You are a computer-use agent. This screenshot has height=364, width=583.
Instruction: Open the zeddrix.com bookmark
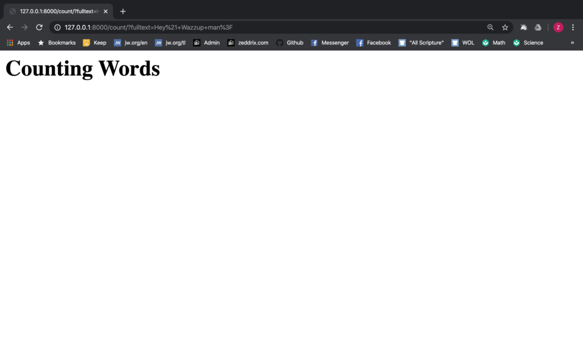pyautogui.click(x=248, y=43)
